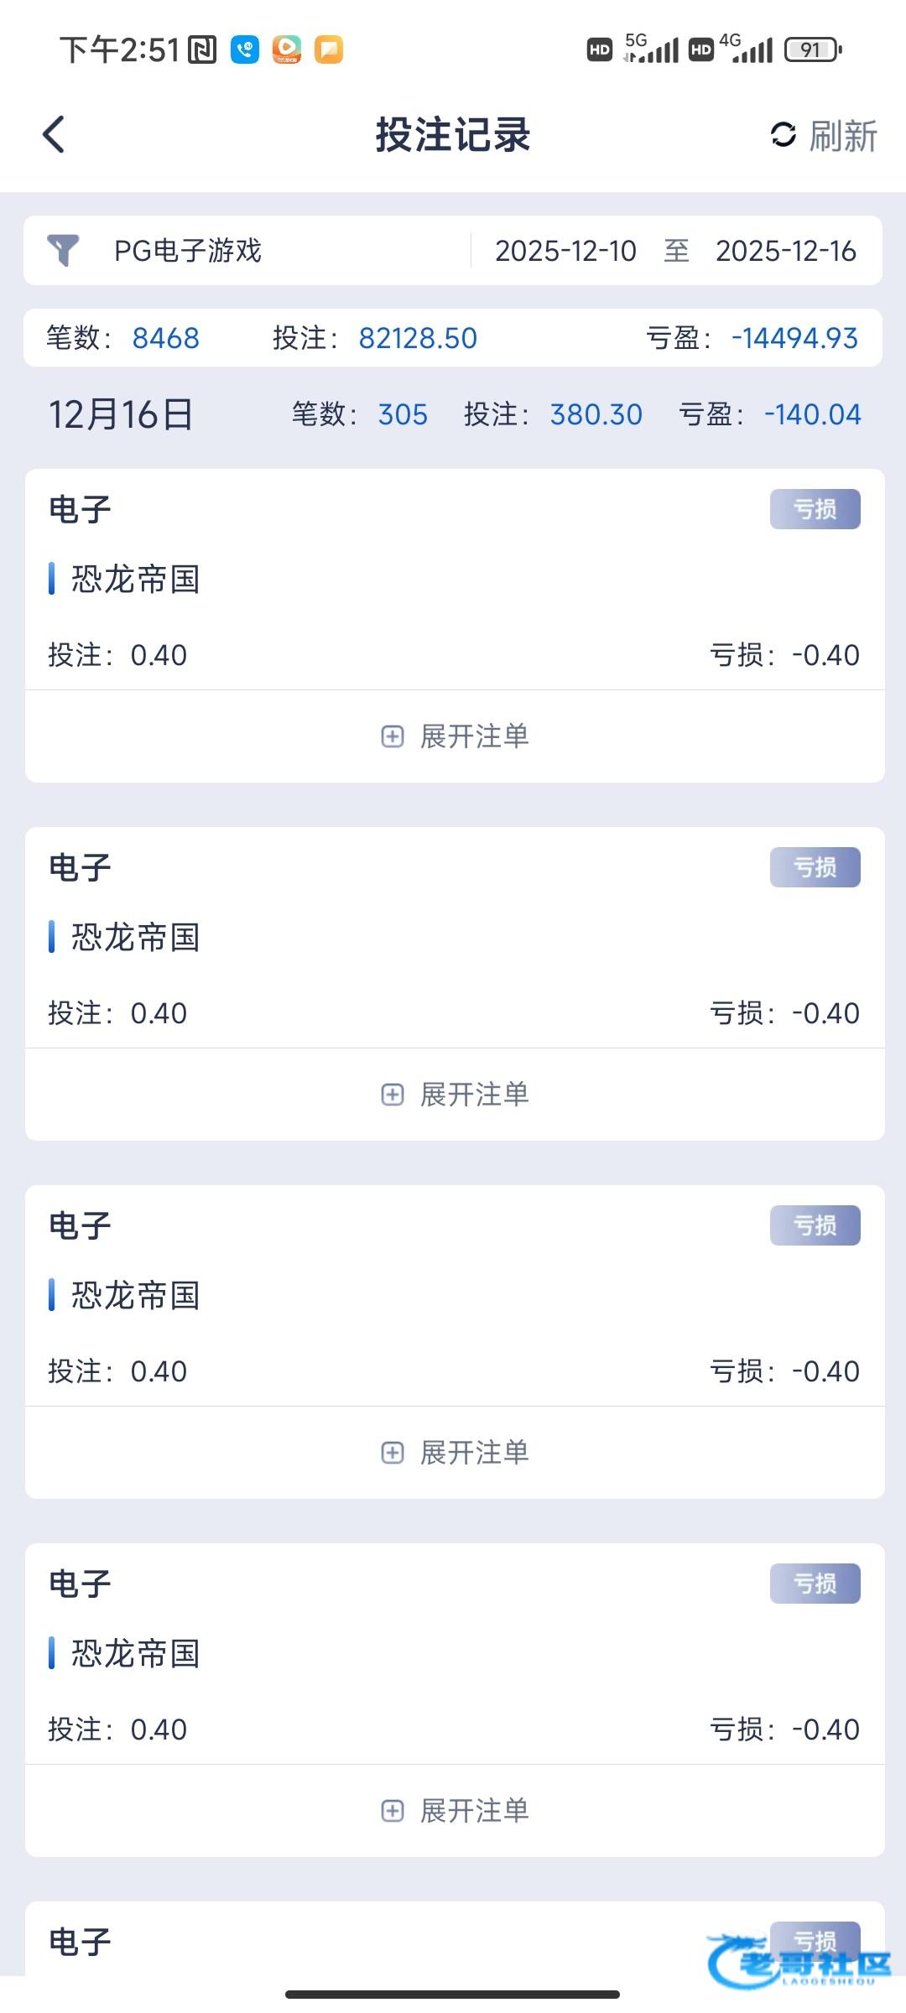
Task: Tap the funnel filter icon
Action: (x=63, y=250)
